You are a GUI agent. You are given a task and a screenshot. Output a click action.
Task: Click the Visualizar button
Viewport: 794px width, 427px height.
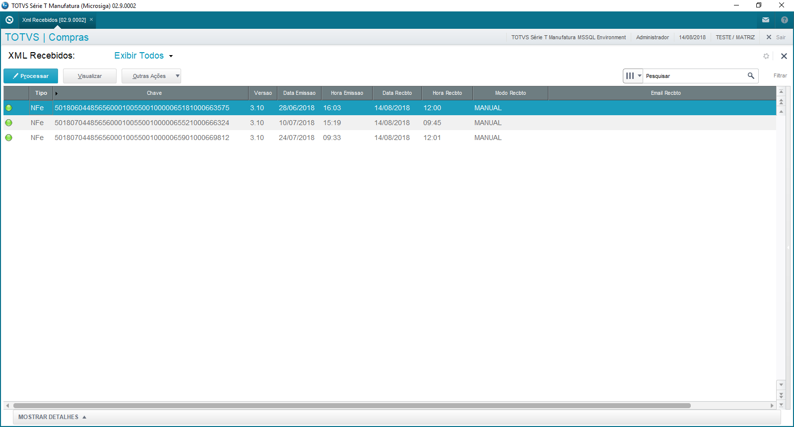[x=90, y=76]
